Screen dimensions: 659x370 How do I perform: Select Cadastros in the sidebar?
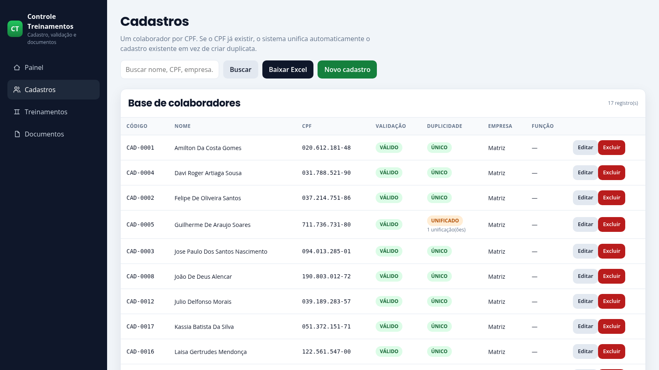point(54,90)
